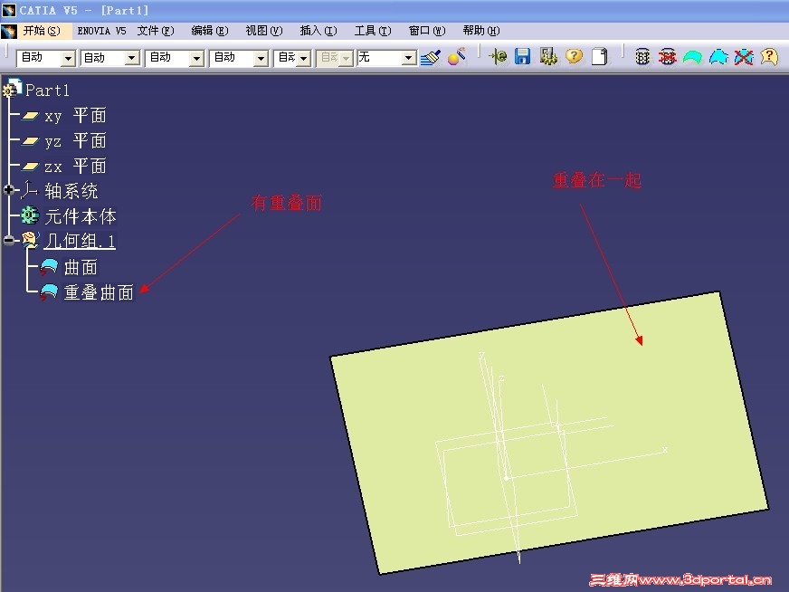
Task: Select 曲面 label in tree
Action: tap(81, 267)
